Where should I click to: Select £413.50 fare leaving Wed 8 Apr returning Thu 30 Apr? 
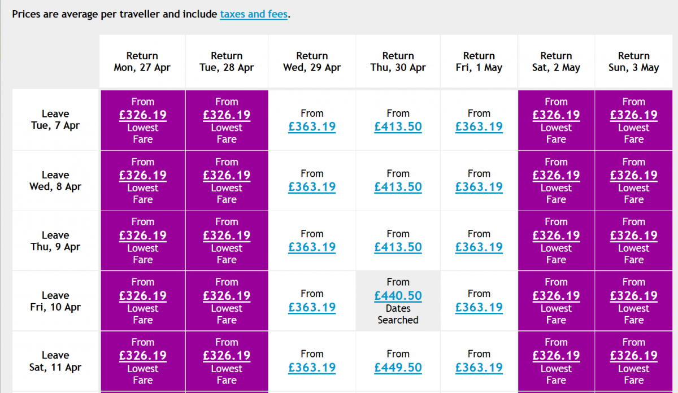[398, 187]
